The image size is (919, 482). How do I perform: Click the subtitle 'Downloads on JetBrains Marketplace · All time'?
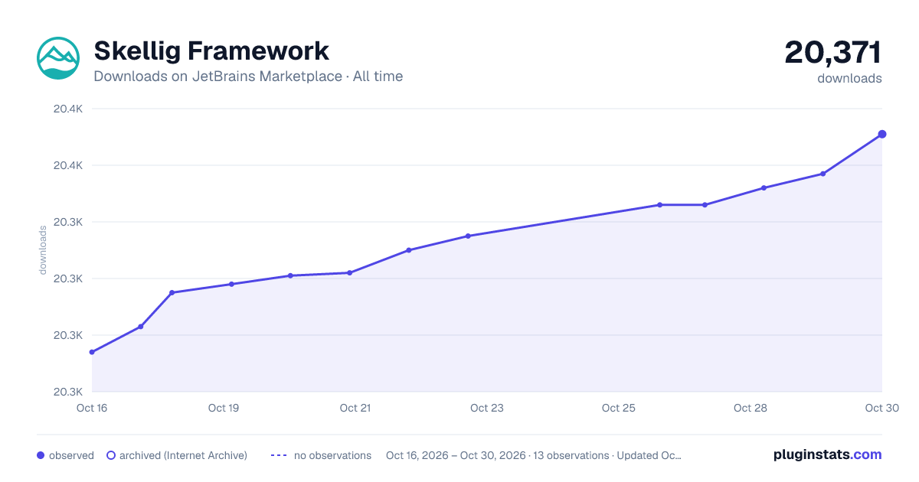point(248,77)
